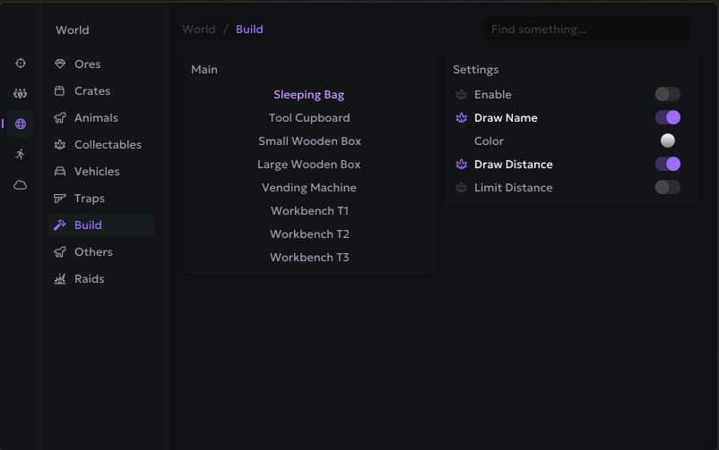Enable the Limit Distance switch

click(x=667, y=187)
